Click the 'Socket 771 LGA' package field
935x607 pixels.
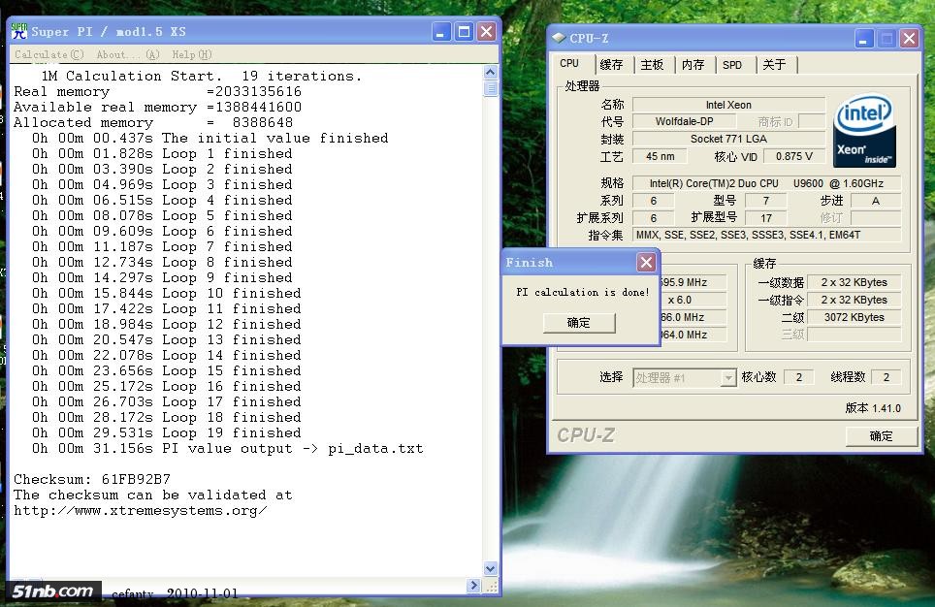click(x=728, y=139)
